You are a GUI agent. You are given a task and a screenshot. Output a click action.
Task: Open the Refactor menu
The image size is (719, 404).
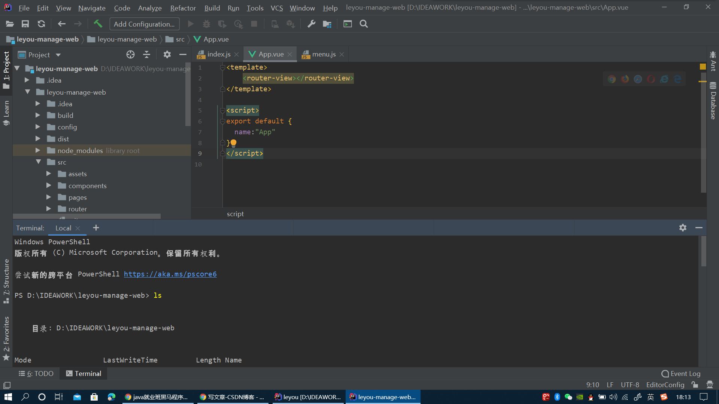183,8
